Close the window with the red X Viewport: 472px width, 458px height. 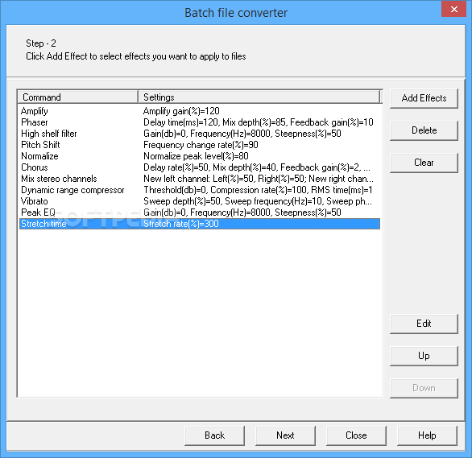454,9
